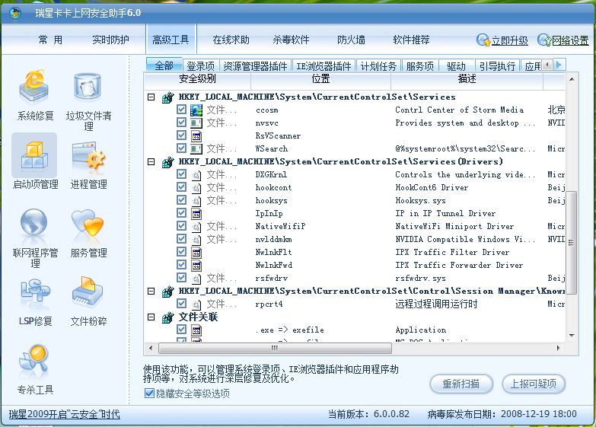Click the WSearch entry file icon

(x=196, y=149)
